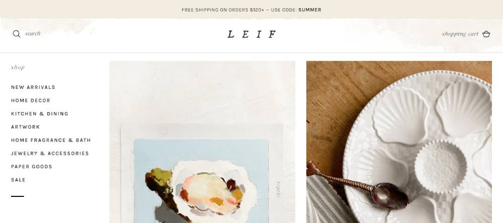Open New Arrivals category
503x223 pixels.
(33, 87)
